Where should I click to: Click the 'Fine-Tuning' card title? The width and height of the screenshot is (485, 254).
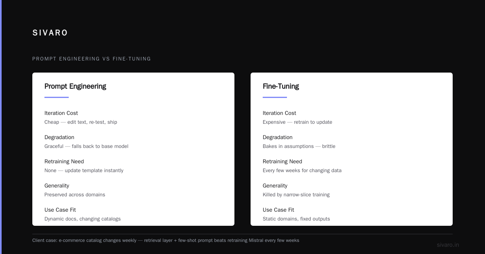(x=281, y=86)
